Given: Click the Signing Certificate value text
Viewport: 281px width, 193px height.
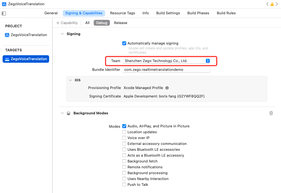Looking at the screenshot, I should pyautogui.click(x=164, y=96).
